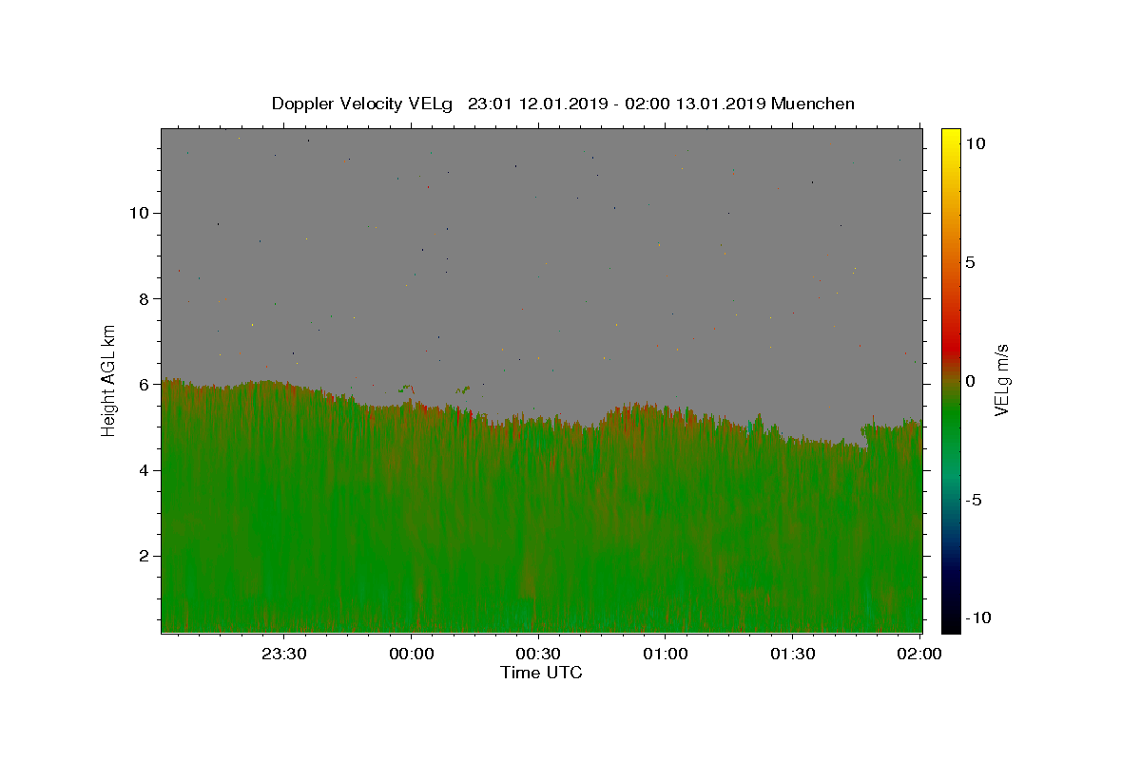Screen dimensions: 1141x760
Task: Click the 00:30 time axis label
Action: click(x=539, y=654)
